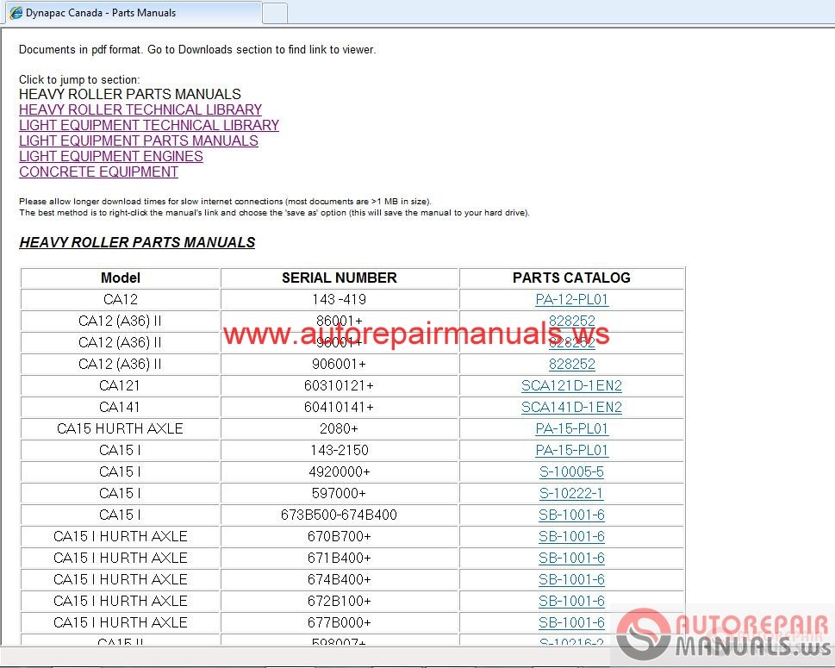This screenshot has width=835, height=668.
Task: Click the PARTS CATALOG column header
Action: pos(571,278)
